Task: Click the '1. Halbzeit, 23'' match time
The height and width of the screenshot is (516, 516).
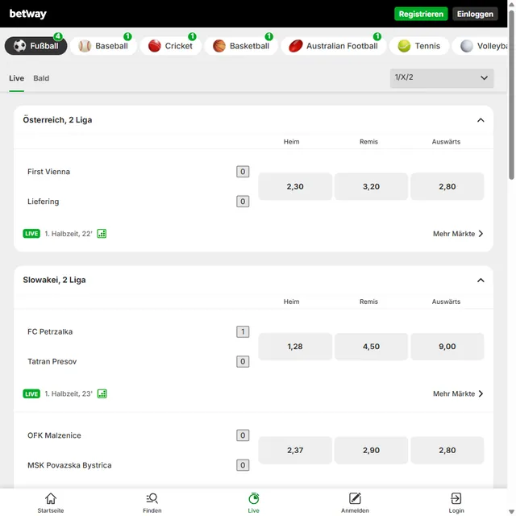Action: pyautogui.click(x=69, y=393)
